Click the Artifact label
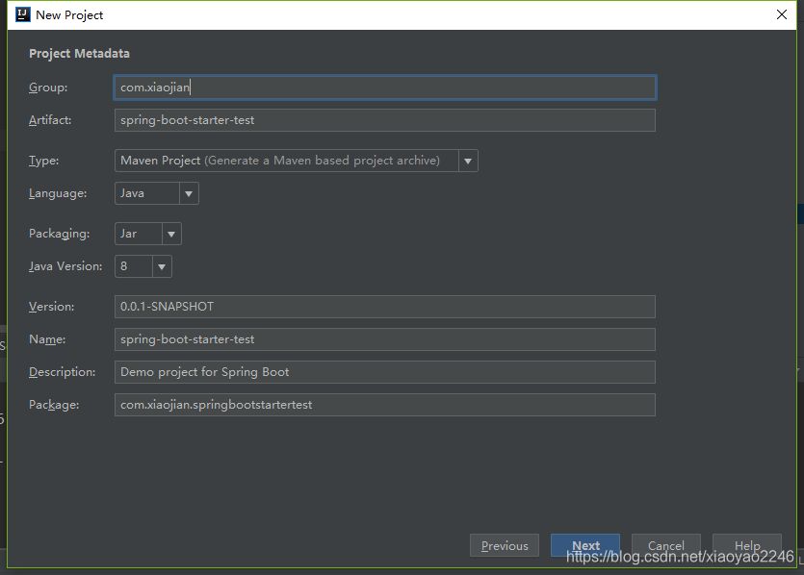Viewport: 804px width, 575px height. (50, 120)
